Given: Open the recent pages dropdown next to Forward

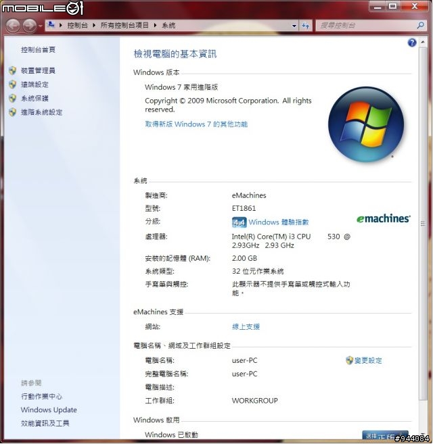Looking at the screenshot, I should coord(41,26).
